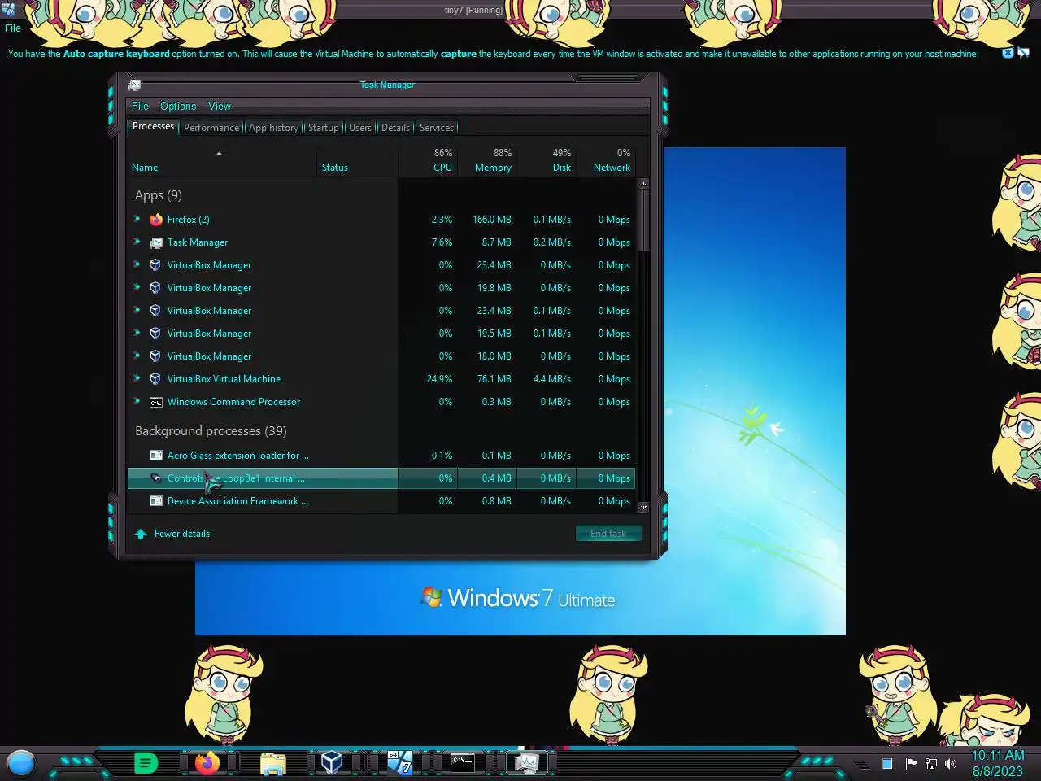The image size is (1041, 781).
Task: Switch to the Details tab
Action: click(x=395, y=127)
